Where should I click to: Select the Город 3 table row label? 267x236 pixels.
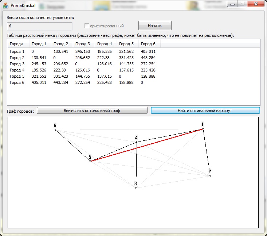click(17, 64)
